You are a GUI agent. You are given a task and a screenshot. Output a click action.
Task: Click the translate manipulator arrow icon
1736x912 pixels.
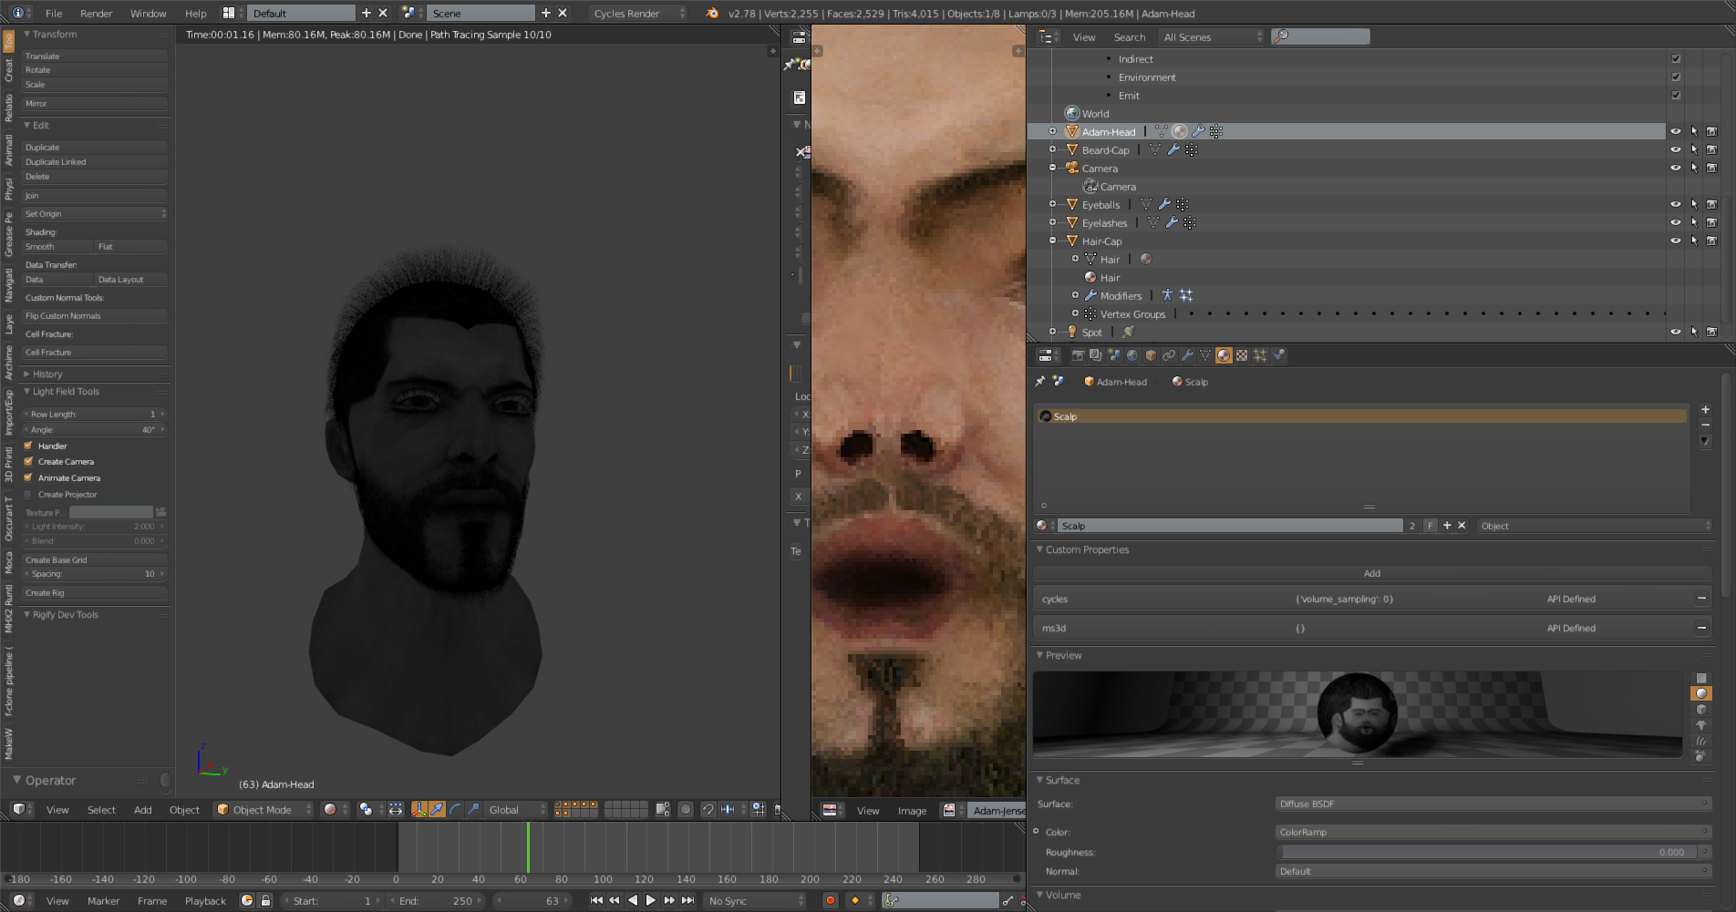438,809
